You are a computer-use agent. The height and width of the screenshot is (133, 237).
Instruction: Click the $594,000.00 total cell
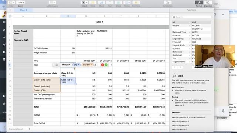click(86, 107)
